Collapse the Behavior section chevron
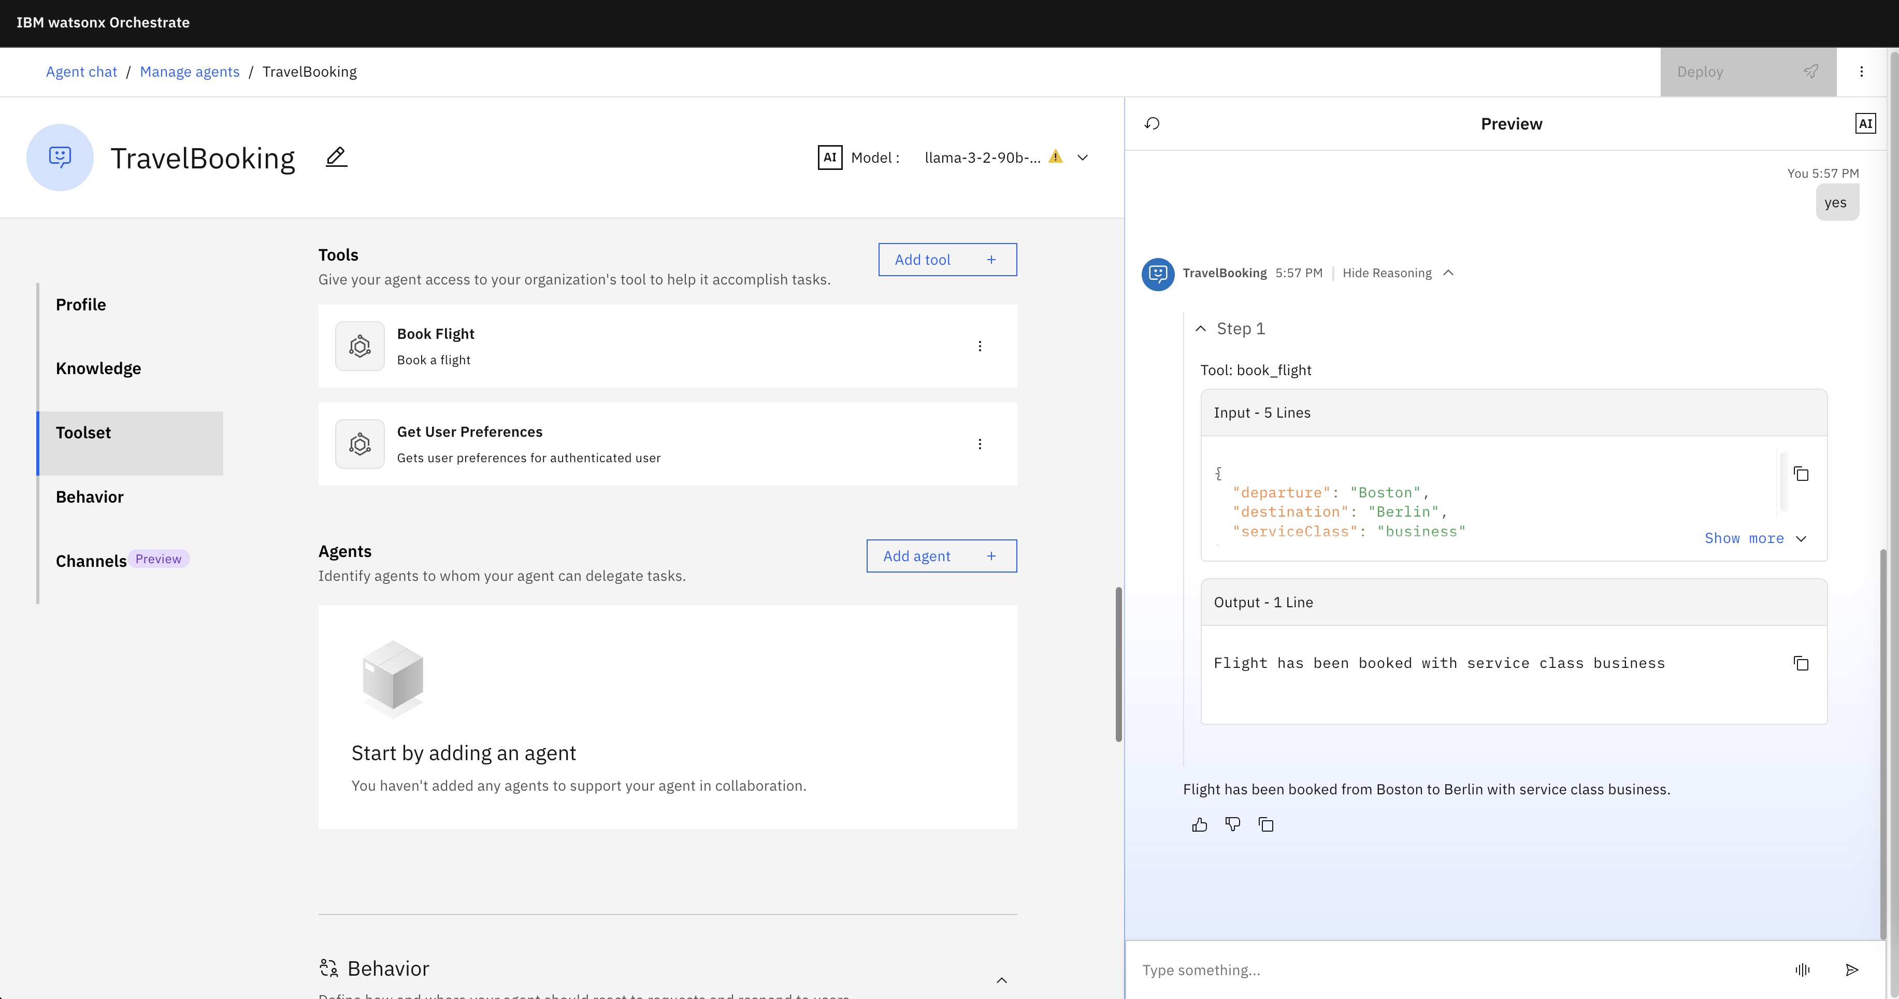The width and height of the screenshot is (1899, 999). coord(1001,980)
